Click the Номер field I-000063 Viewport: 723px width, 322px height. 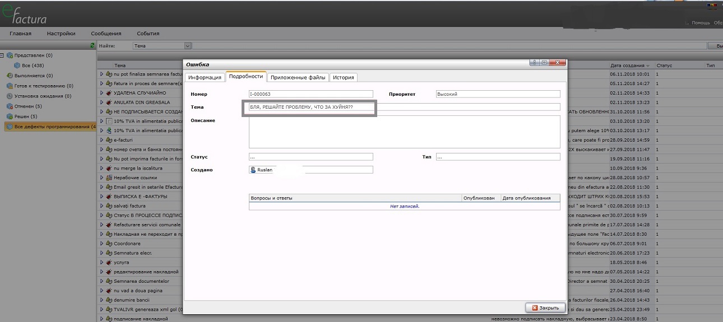311,94
